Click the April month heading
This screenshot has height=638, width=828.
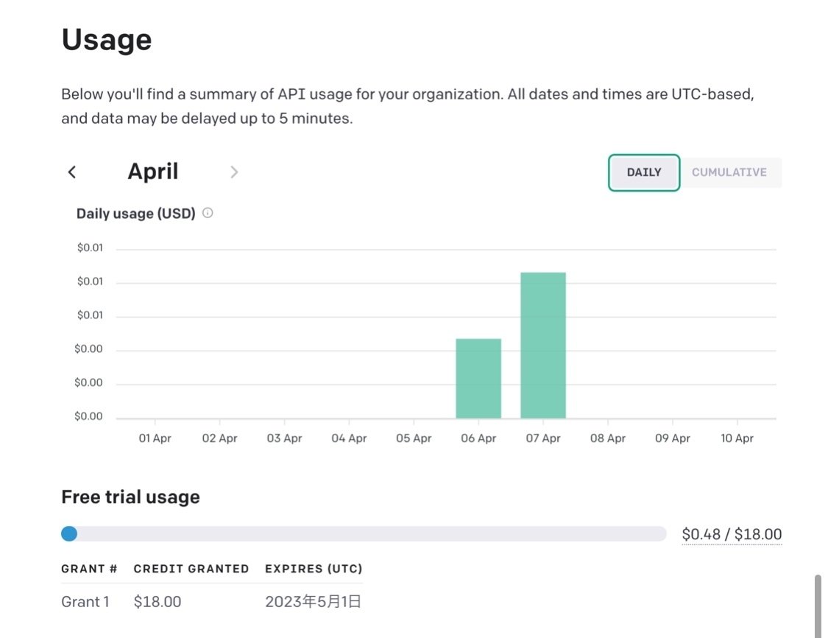click(x=153, y=171)
